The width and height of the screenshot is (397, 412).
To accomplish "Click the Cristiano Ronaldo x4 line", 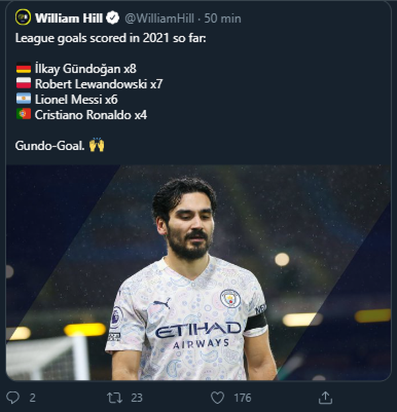I will point(91,114).
